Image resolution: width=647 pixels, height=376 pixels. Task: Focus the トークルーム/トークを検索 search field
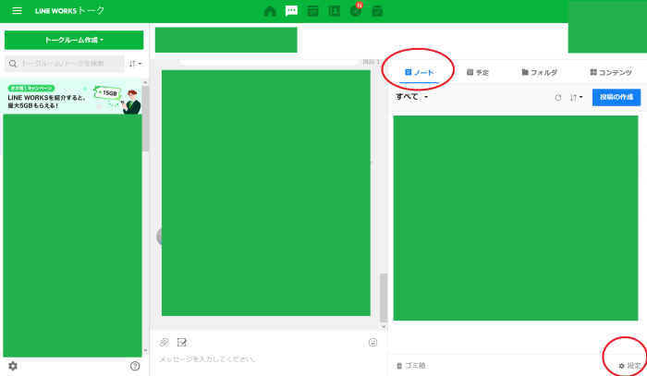[x=65, y=64]
